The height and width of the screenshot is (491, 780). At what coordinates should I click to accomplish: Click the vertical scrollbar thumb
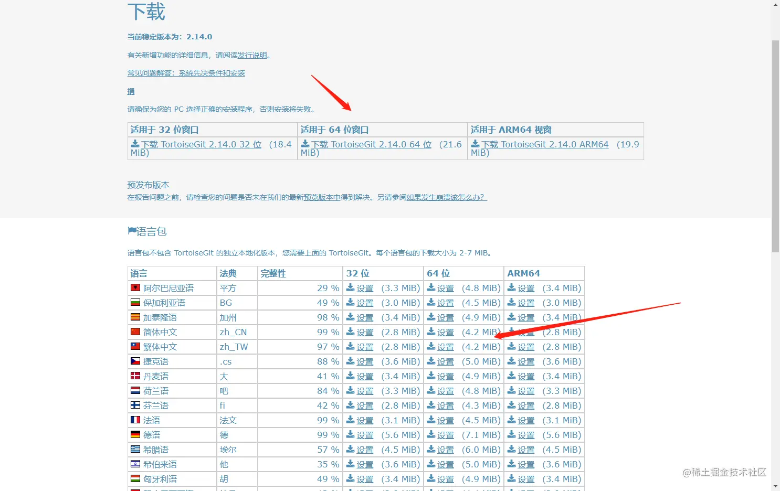[x=775, y=146]
